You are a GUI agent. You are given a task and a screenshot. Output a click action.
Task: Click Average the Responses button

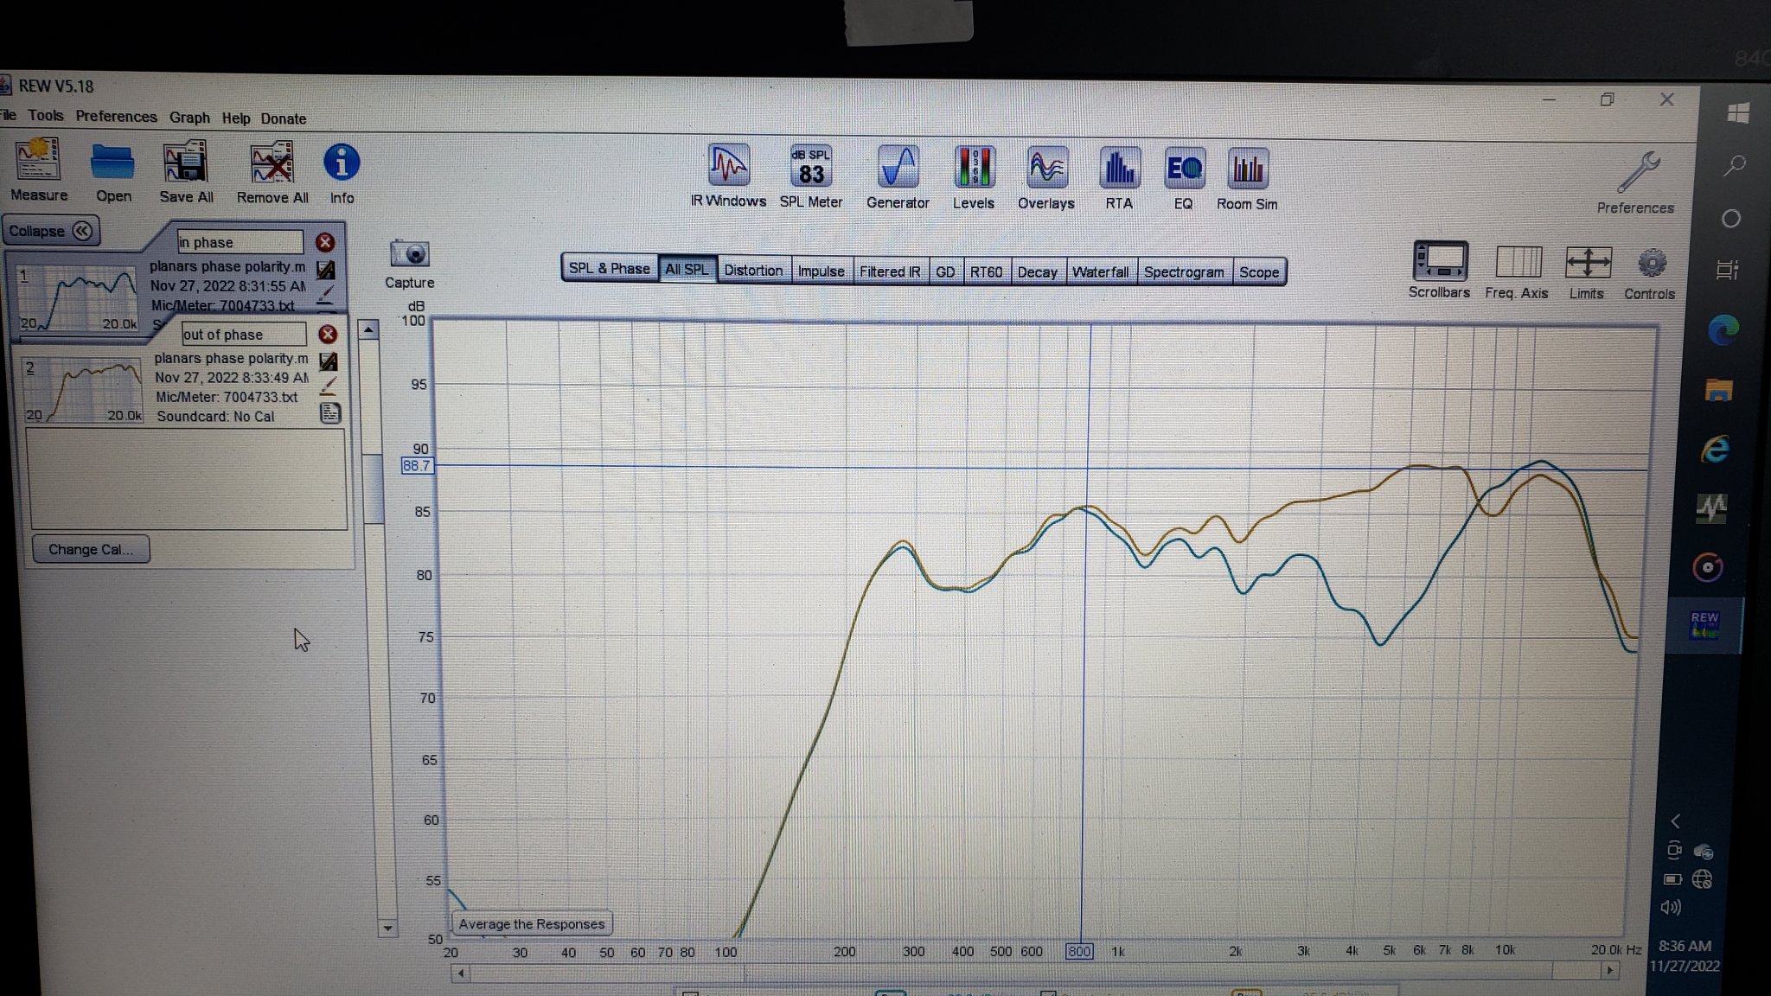click(532, 923)
